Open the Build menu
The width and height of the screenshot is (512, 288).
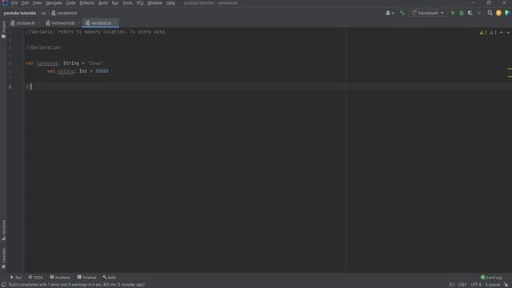pyautogui.click(x=103, y=3)
